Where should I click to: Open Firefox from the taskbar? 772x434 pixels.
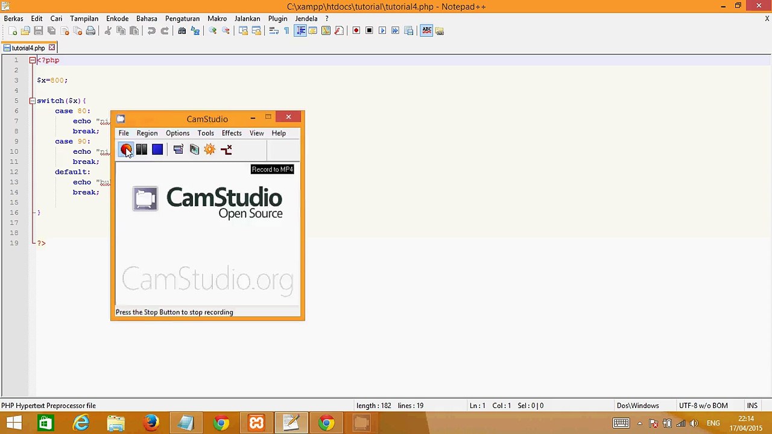pos(151,423)
